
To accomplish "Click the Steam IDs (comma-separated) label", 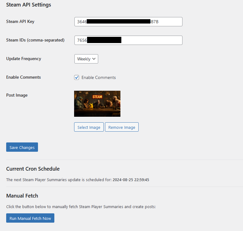I will click(35, 40).
